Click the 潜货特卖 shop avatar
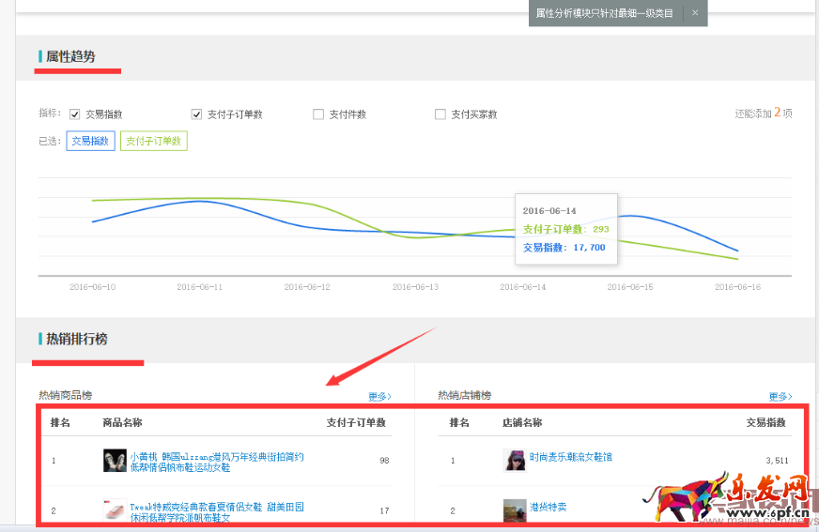 point(515,509)
